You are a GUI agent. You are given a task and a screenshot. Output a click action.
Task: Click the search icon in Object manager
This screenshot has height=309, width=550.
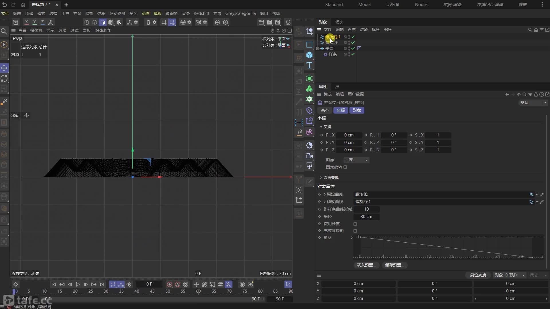click(530, 30)
